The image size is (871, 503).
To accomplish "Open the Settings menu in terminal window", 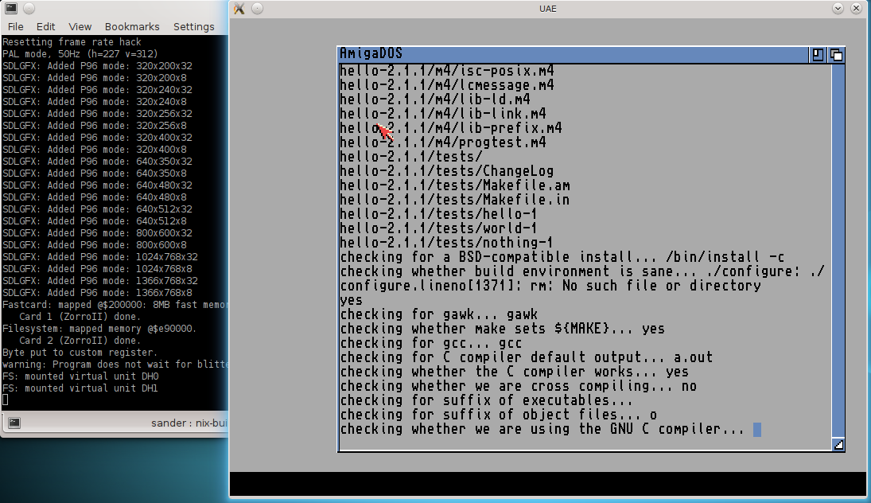I will pos(193,27).
